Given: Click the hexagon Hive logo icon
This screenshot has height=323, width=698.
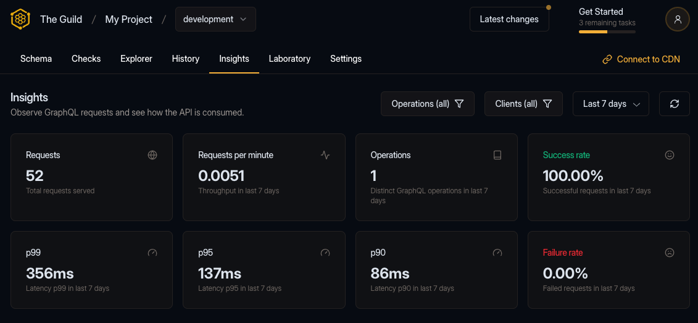Looking at the screenshot, I should point(20,19).
